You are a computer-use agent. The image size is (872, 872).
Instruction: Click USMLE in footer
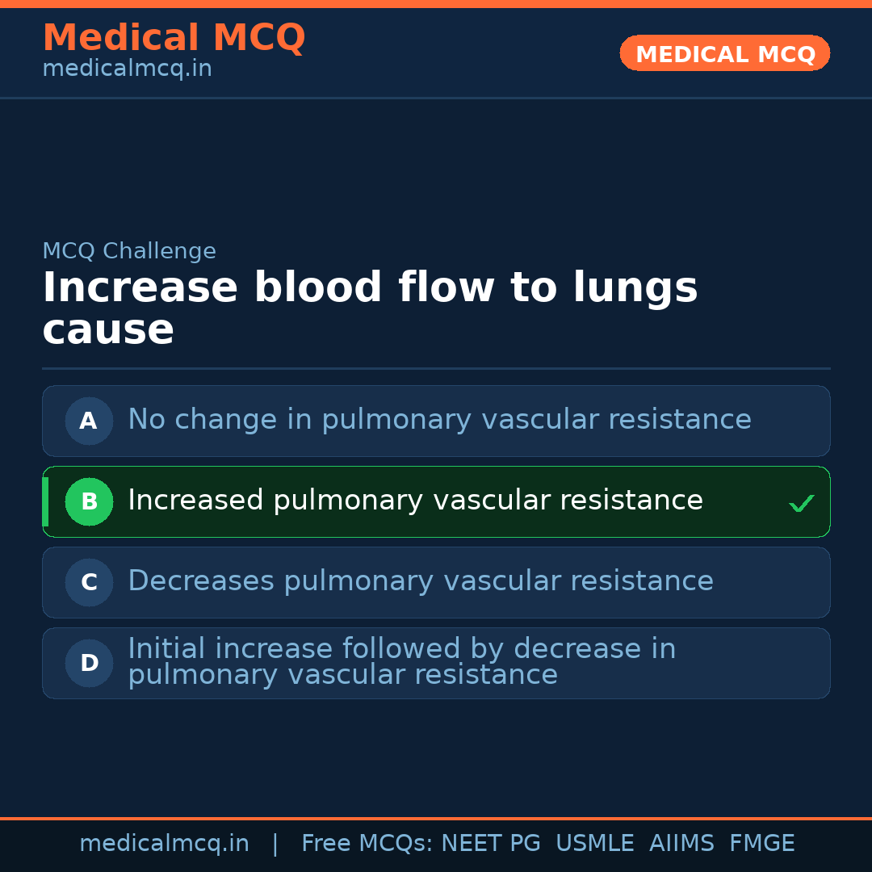tap(594, 844)
